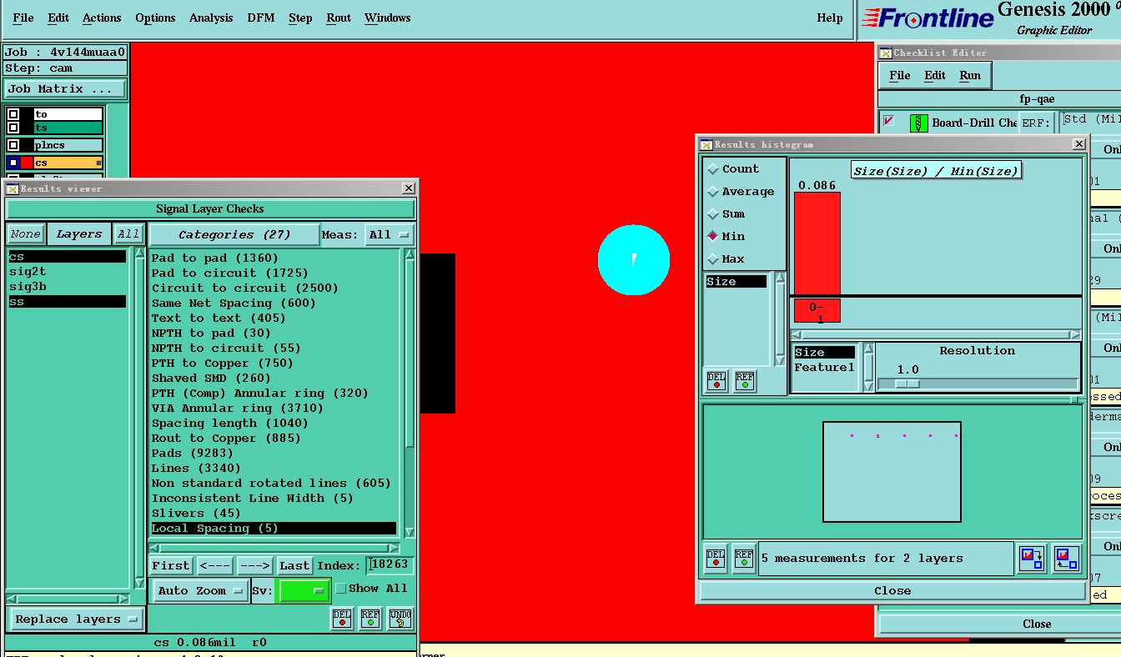Click the Job Matrix ... button

click(x=65, y=89)
